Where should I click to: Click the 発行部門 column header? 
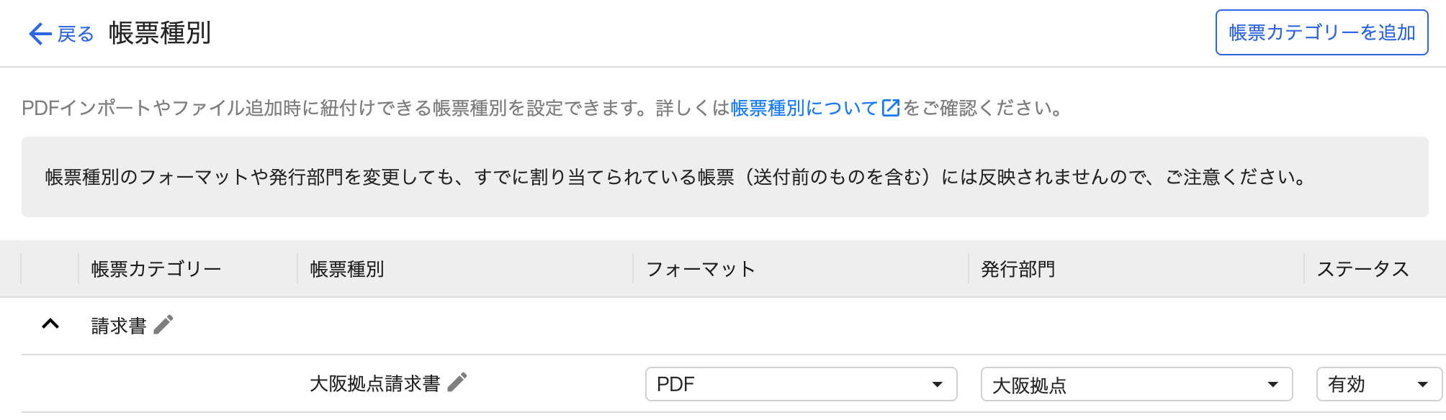point(1018,269)
